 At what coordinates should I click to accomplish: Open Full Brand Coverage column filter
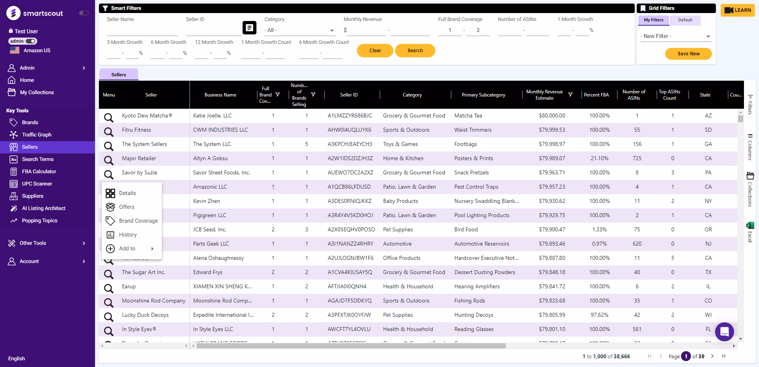click(x=278, y=95)
